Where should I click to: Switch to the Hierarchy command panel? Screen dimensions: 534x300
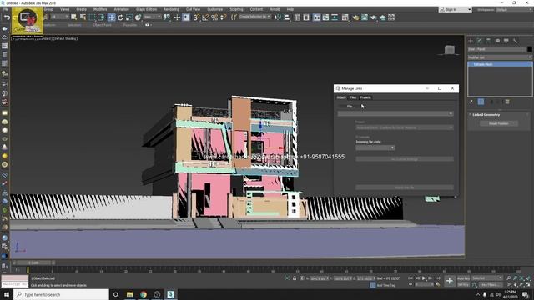[x=488, y=41]
